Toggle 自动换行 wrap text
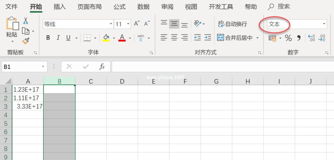This screenshot has height=160, width=334. 233,24
